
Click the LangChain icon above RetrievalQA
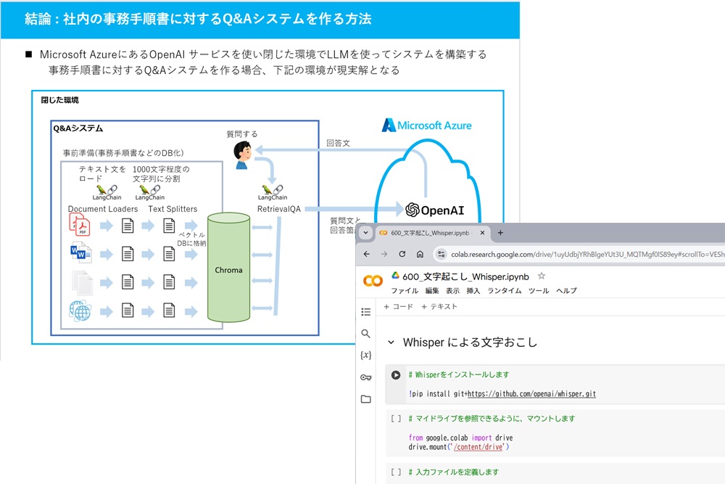[x=273, y=192]
